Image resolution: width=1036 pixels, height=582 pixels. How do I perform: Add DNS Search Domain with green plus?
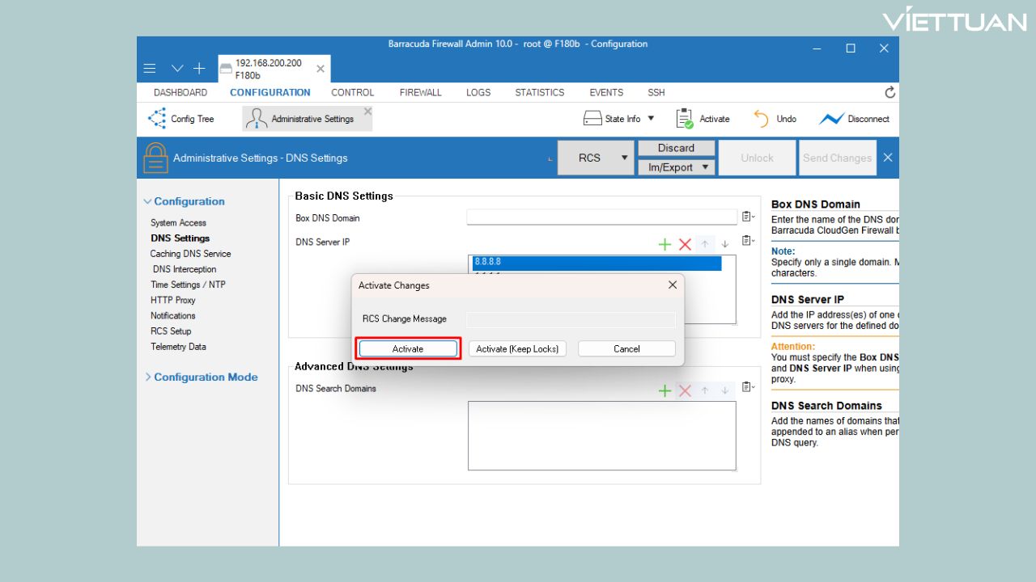(x=664, y=390)
